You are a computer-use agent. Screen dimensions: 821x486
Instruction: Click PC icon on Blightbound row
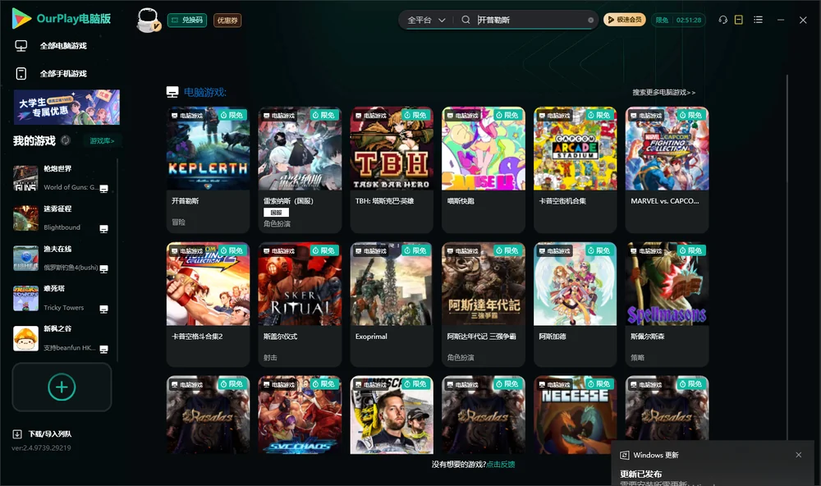point(103,228)
